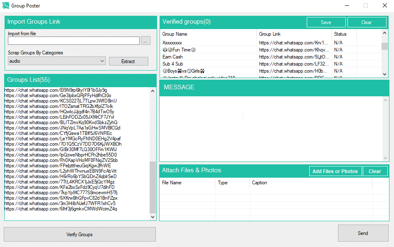This screenshot has height=247, width=394.
Task: Click the Group Name column header
Action: [208, 34]
